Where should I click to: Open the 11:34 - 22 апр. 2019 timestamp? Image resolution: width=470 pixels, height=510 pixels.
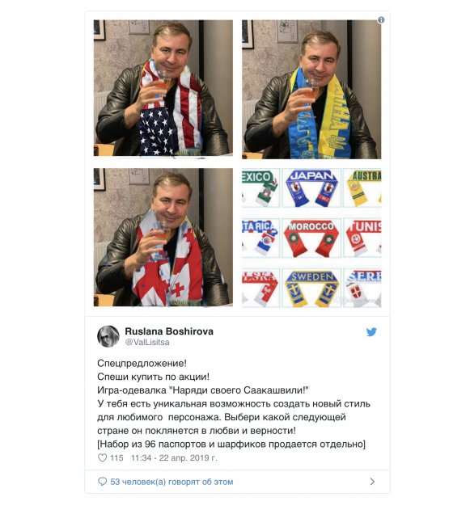(x=174, y=458)
